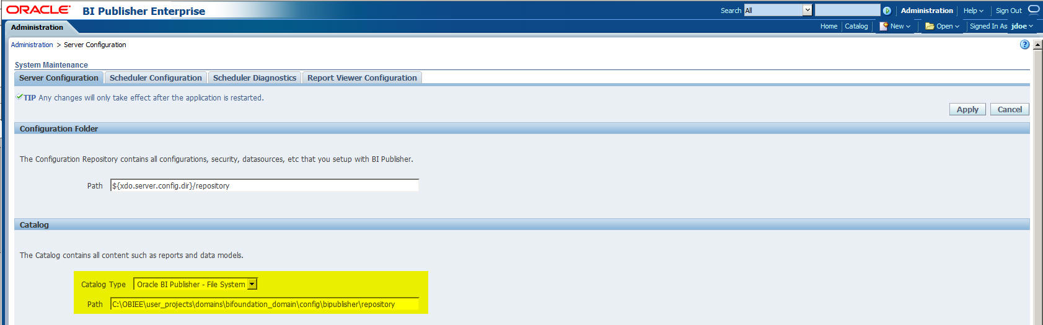Click the Catalog section header
Viewport: 1043px width, 325px height.
[x=522, y=225]
